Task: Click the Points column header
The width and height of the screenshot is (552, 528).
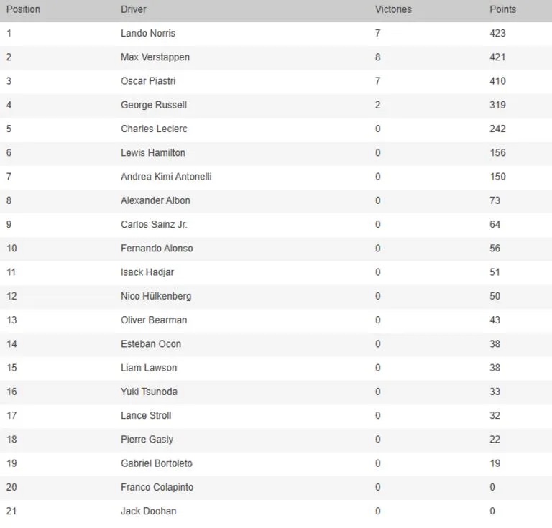Action: pyautogui.click(x=502, y=9)
